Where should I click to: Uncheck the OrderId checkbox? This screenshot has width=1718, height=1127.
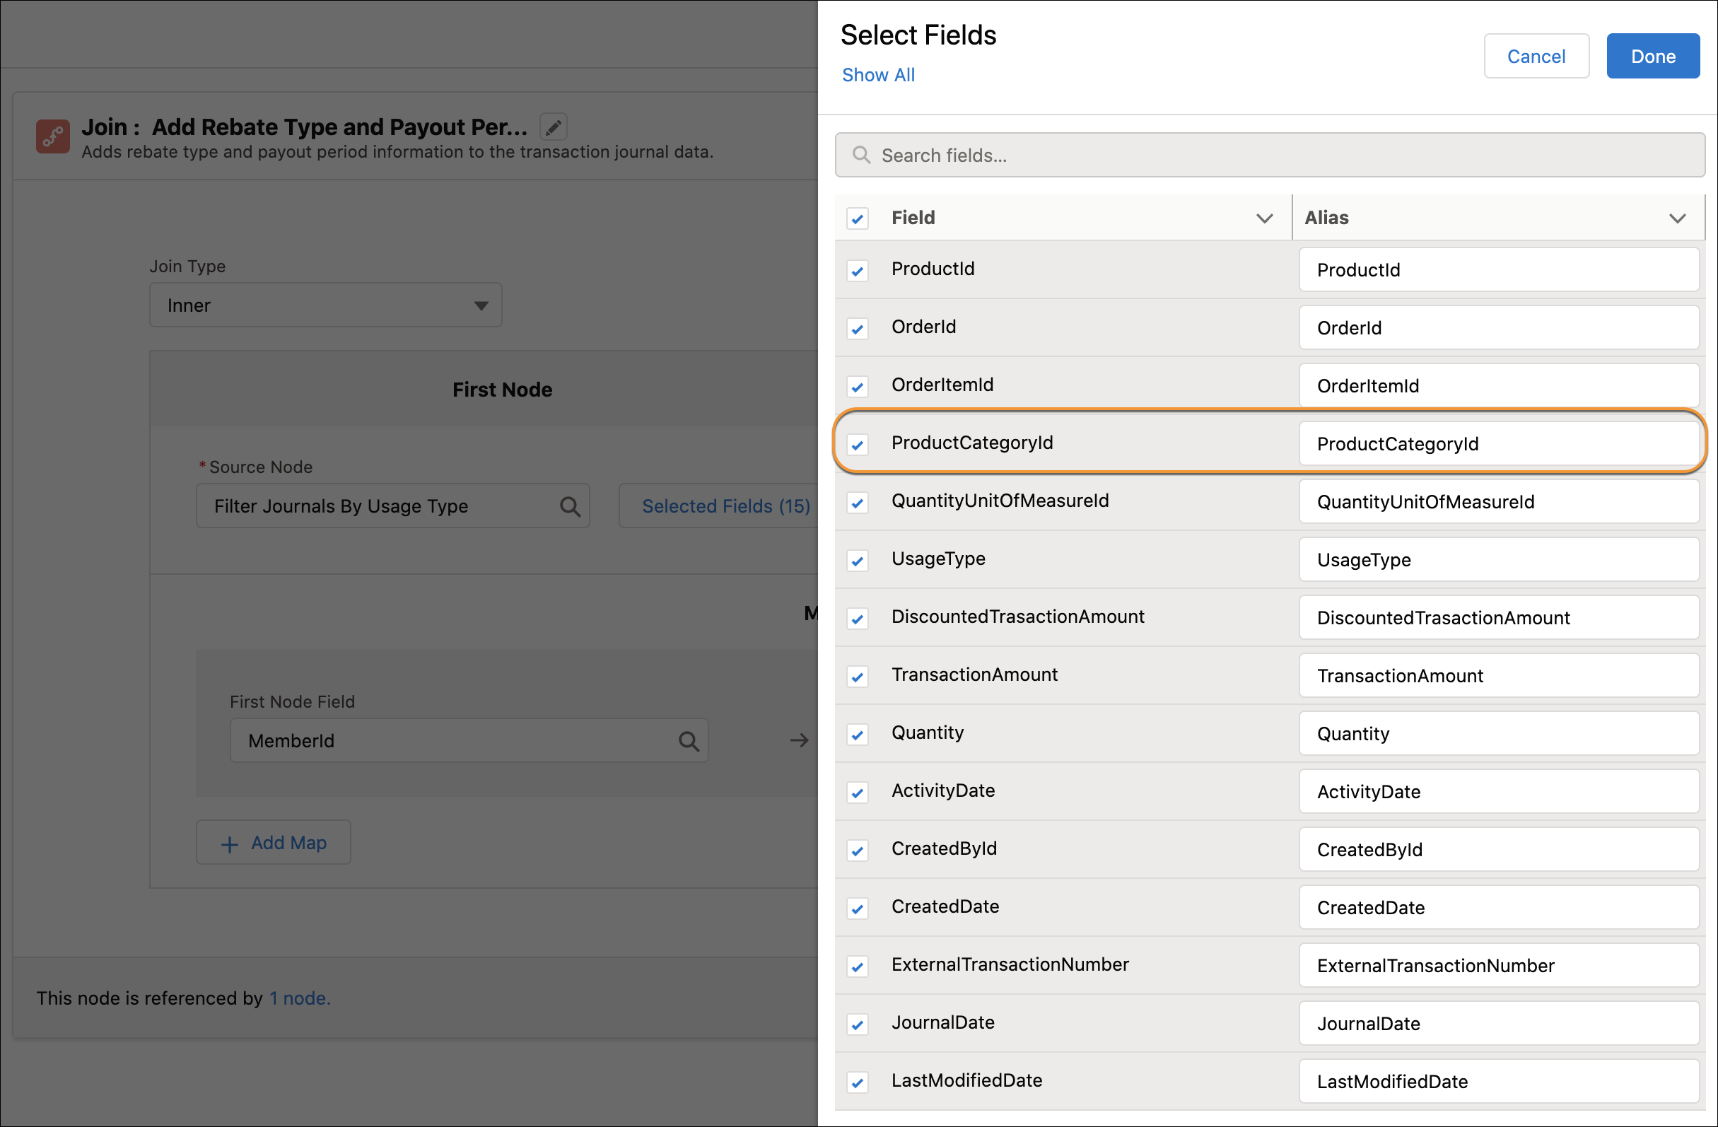[858, 329]
